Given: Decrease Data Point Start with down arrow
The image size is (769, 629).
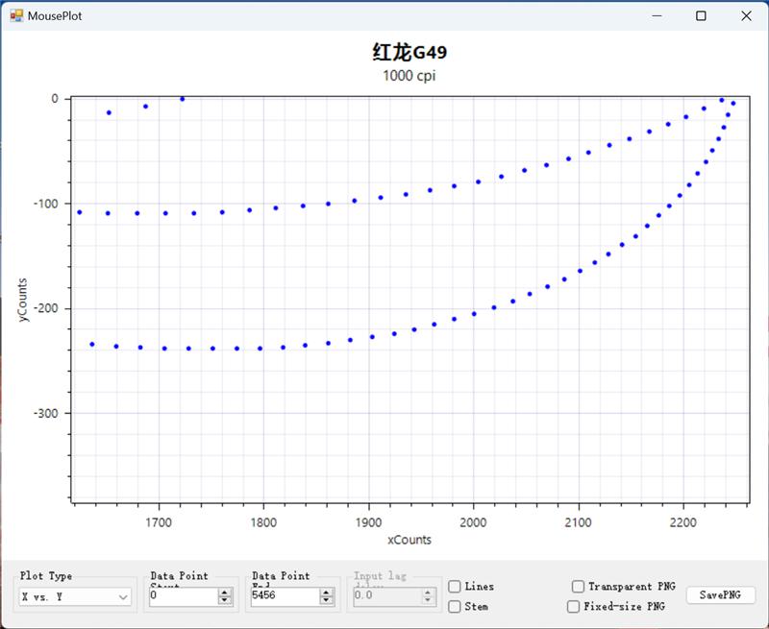Looking at the screenshot, I should (225, 600).
